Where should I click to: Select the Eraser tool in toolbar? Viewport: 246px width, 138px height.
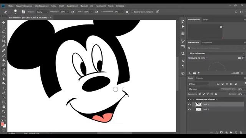tap(3, 69)
